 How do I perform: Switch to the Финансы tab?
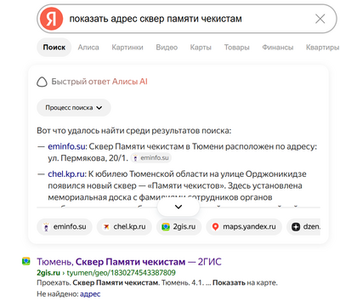tap(277, 48)
